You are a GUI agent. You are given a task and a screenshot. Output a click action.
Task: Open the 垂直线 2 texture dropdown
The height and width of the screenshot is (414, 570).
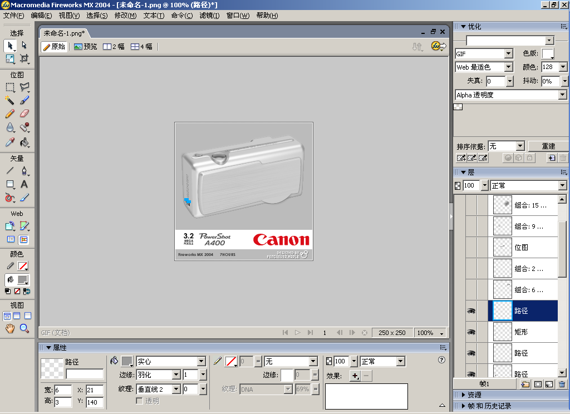(176, 390)
